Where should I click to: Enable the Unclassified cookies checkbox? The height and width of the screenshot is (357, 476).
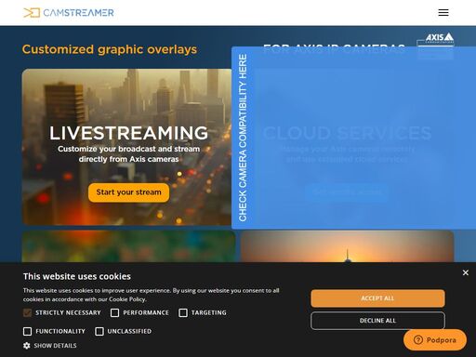[x=99, y=331]
